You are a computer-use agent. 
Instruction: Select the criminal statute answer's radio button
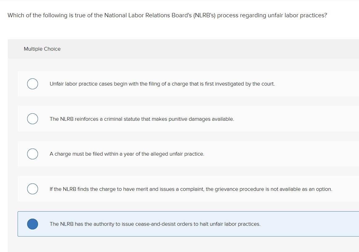32,119
